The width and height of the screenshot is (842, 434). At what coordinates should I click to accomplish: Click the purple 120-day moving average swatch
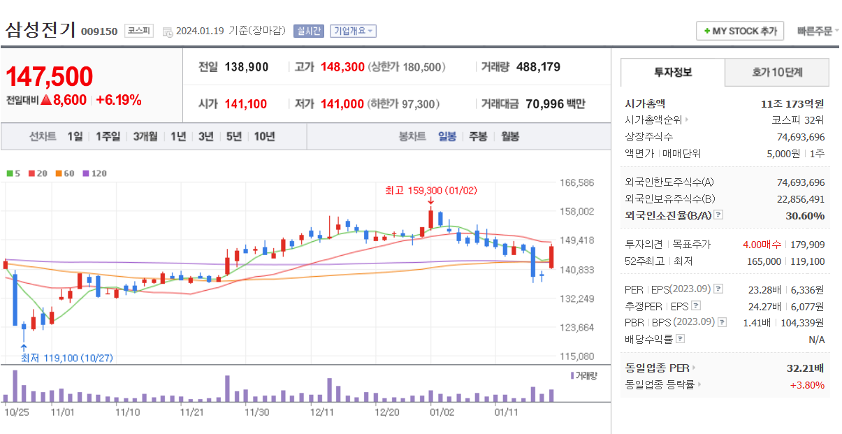85,173
